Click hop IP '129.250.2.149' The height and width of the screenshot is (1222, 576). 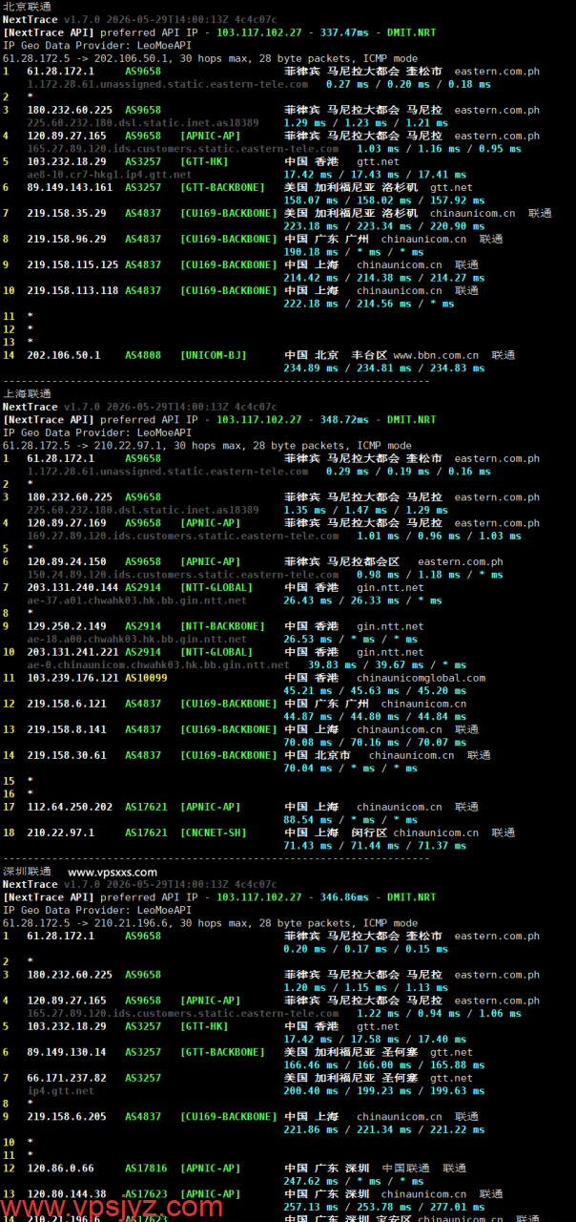(x=67, y=626)
